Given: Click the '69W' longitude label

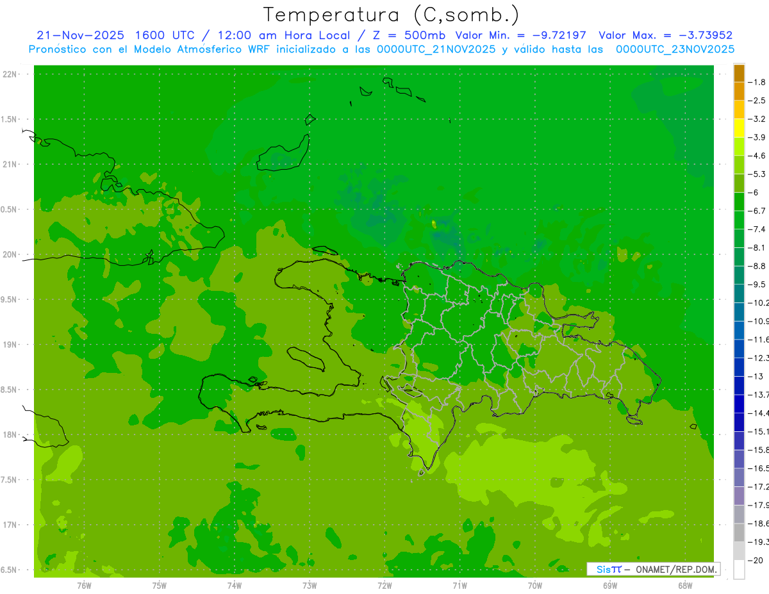Looking at the screenshot, I should click(610, 586).
